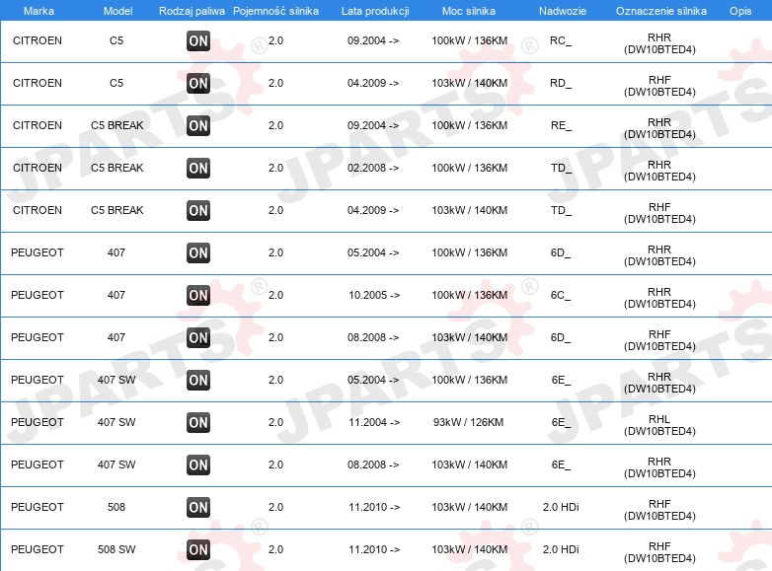772x571 pixels.
Task: Click the ON badge in the Peugeot 508 SW row
Action: (x=198, y=549)
